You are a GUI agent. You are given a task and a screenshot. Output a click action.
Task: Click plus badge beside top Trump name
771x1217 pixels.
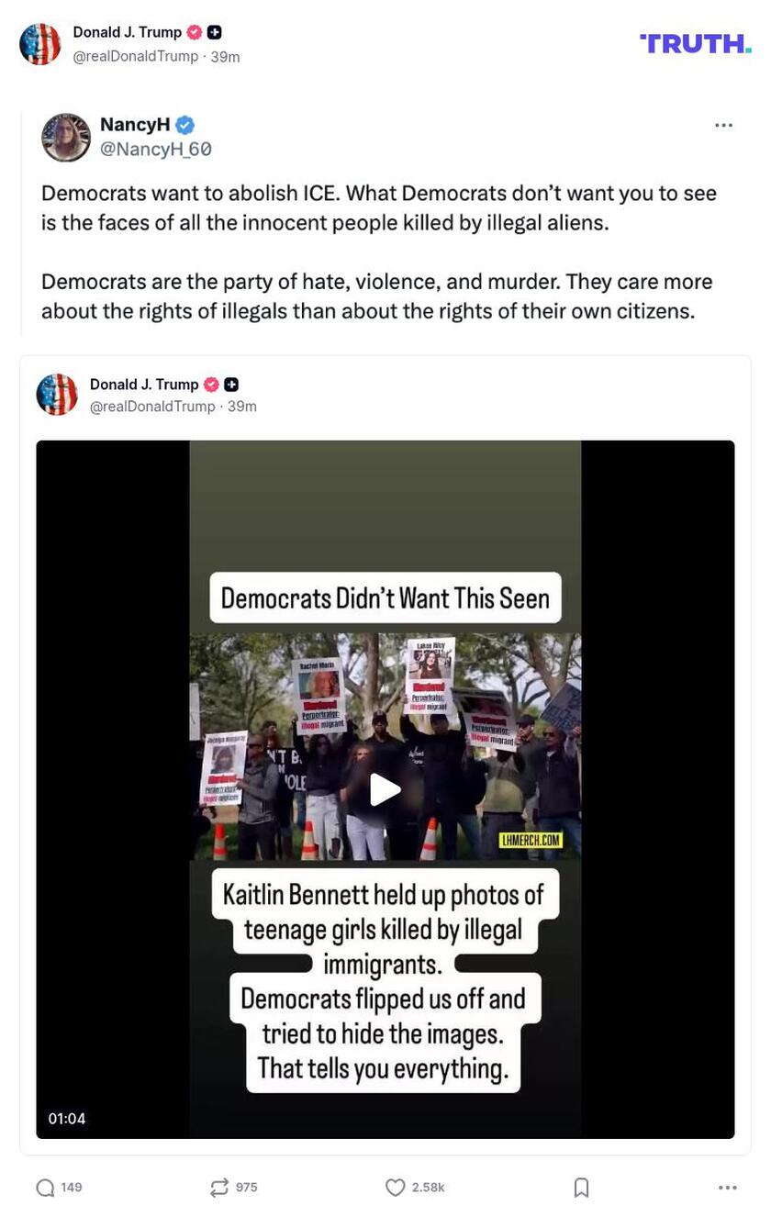[215, 32]
